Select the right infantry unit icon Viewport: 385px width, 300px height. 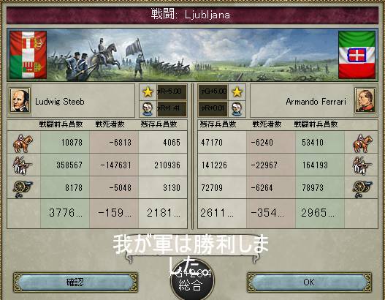click(x=362, y=165)
